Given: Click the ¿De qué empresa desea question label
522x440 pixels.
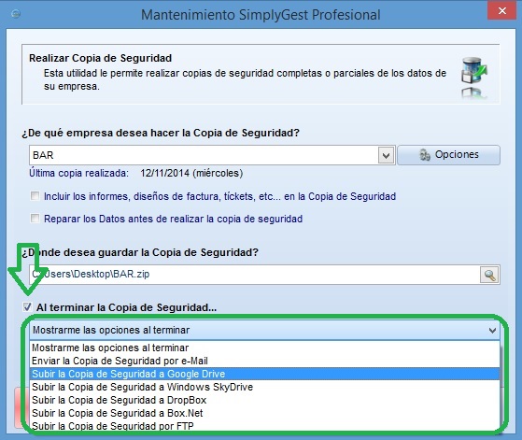Looking at the screenshot, I should [x=161, y=133].
